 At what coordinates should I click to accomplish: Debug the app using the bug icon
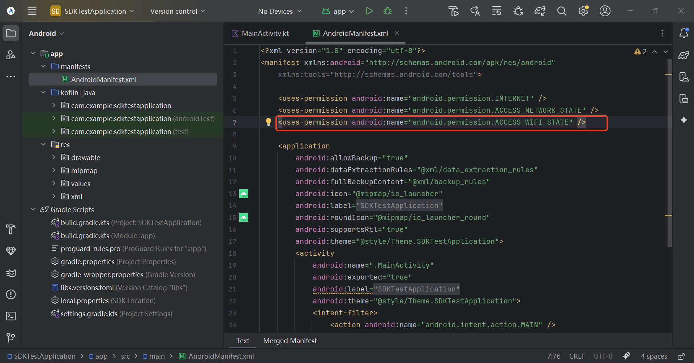tap(387, 11)
